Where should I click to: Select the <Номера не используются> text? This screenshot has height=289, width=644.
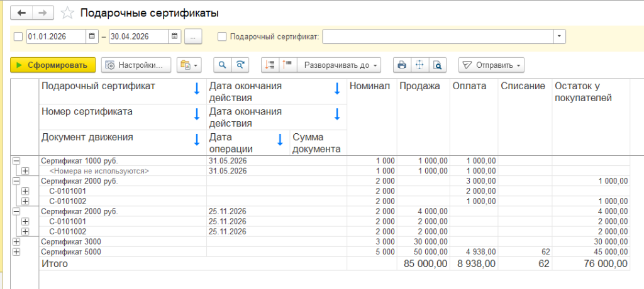coord(99,171)
